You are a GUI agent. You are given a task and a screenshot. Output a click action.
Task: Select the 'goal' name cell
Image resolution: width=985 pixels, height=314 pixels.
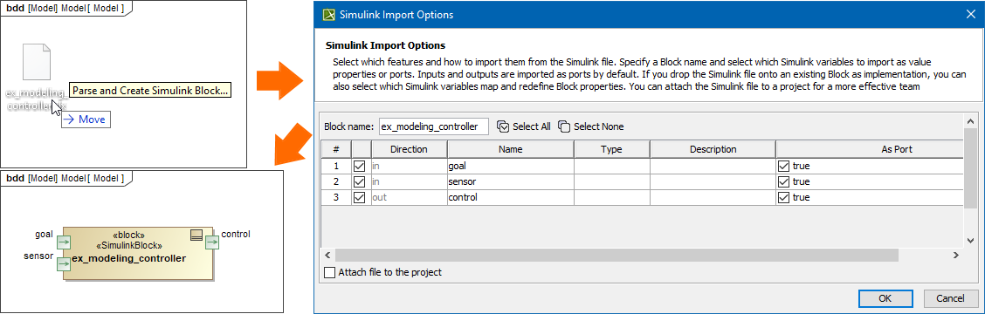pyautogui.click(x=511, y=167)
